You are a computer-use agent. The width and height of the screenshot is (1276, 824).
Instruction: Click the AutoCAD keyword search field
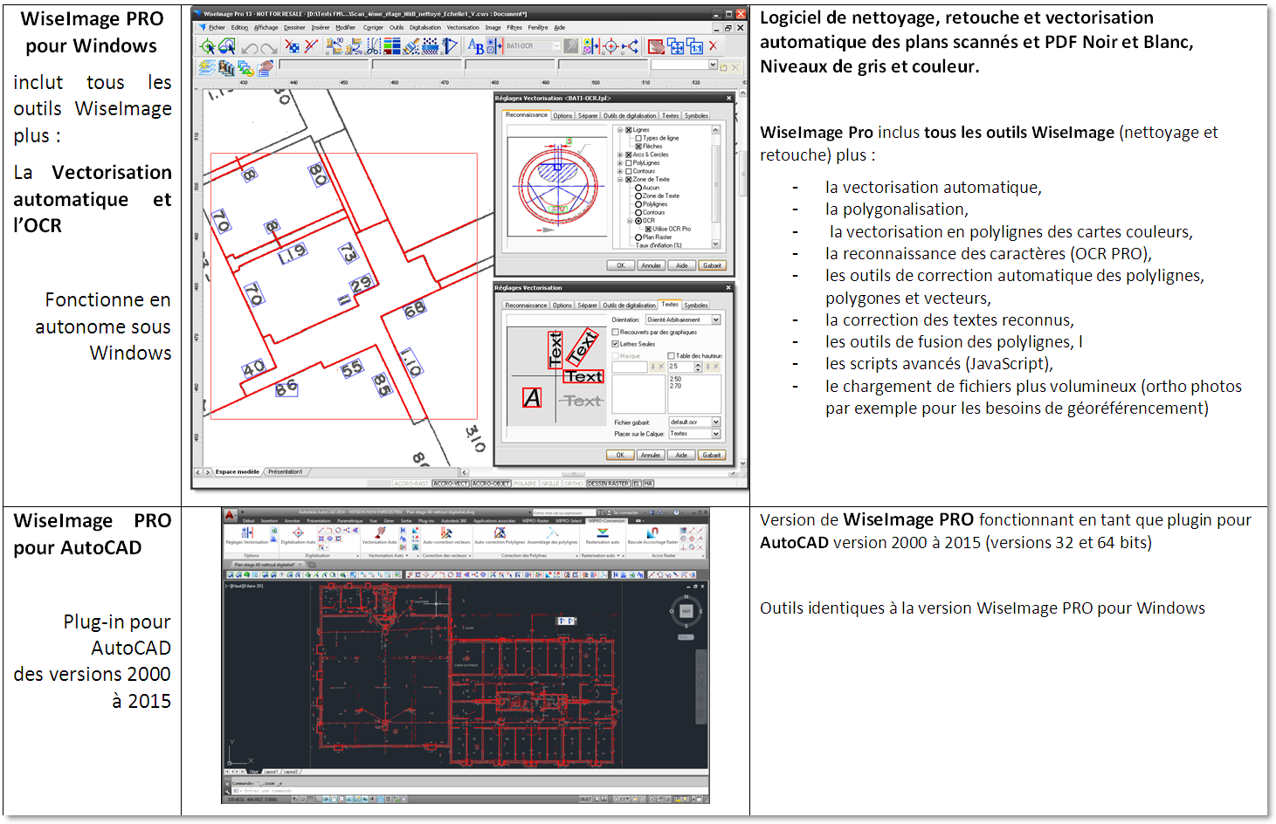tap(564, 512)
